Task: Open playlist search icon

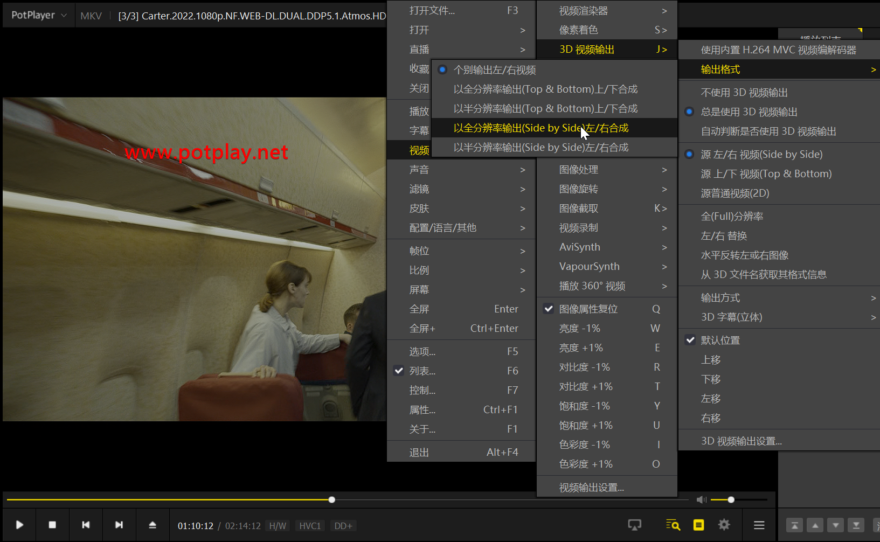Action: 673,525
